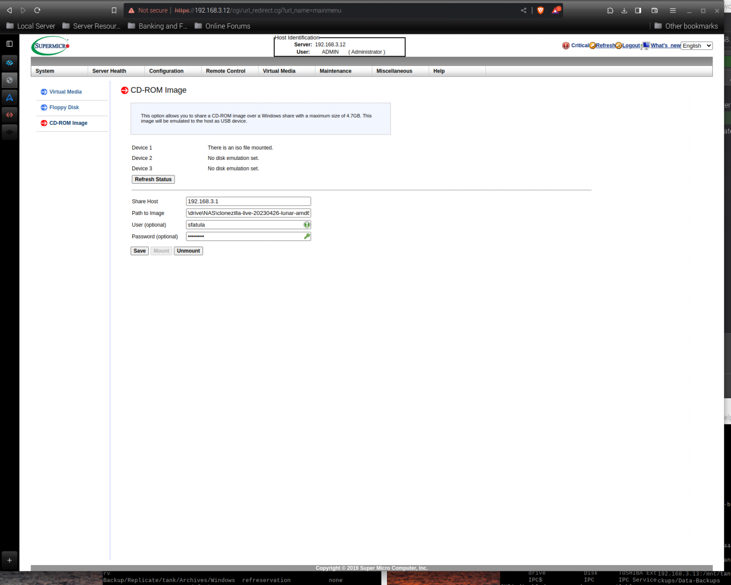Screen dimensions: 731x585
Task: Click the Not secure warning triangle
Action: point(131,10)
